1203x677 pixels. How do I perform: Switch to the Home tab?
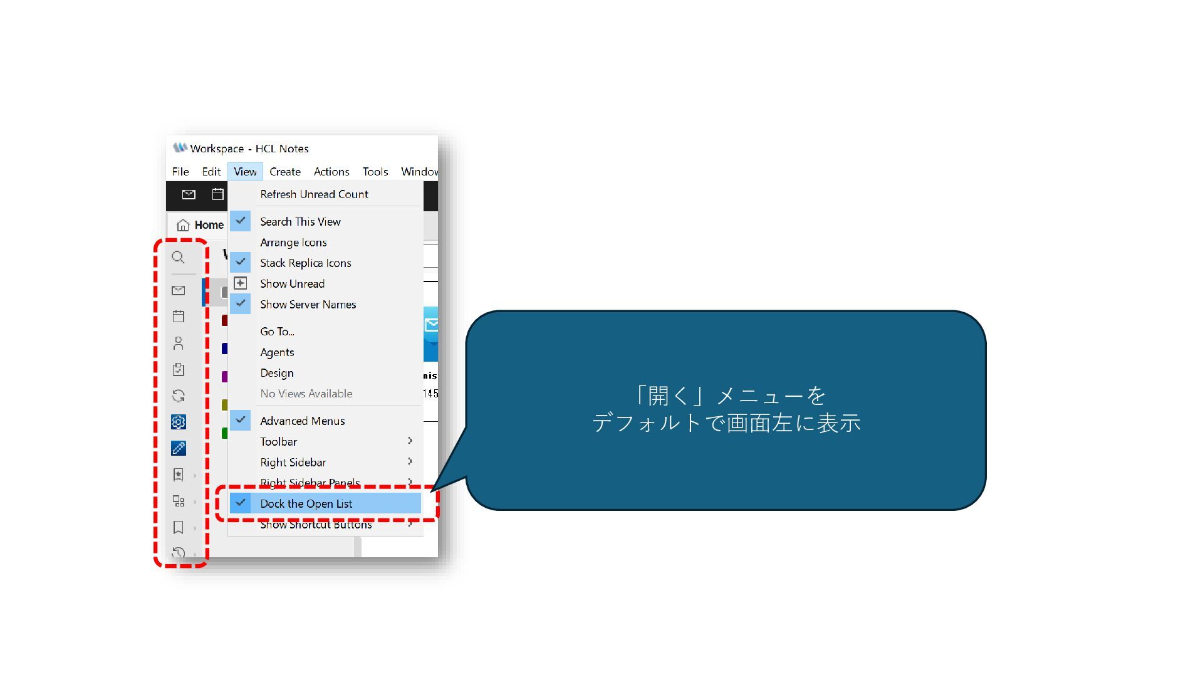click(200, 225)
